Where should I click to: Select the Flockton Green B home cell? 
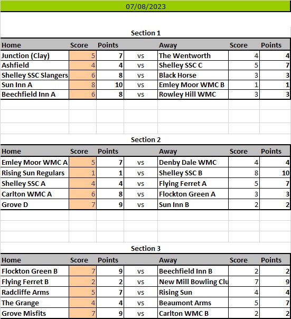pos(35,271)
